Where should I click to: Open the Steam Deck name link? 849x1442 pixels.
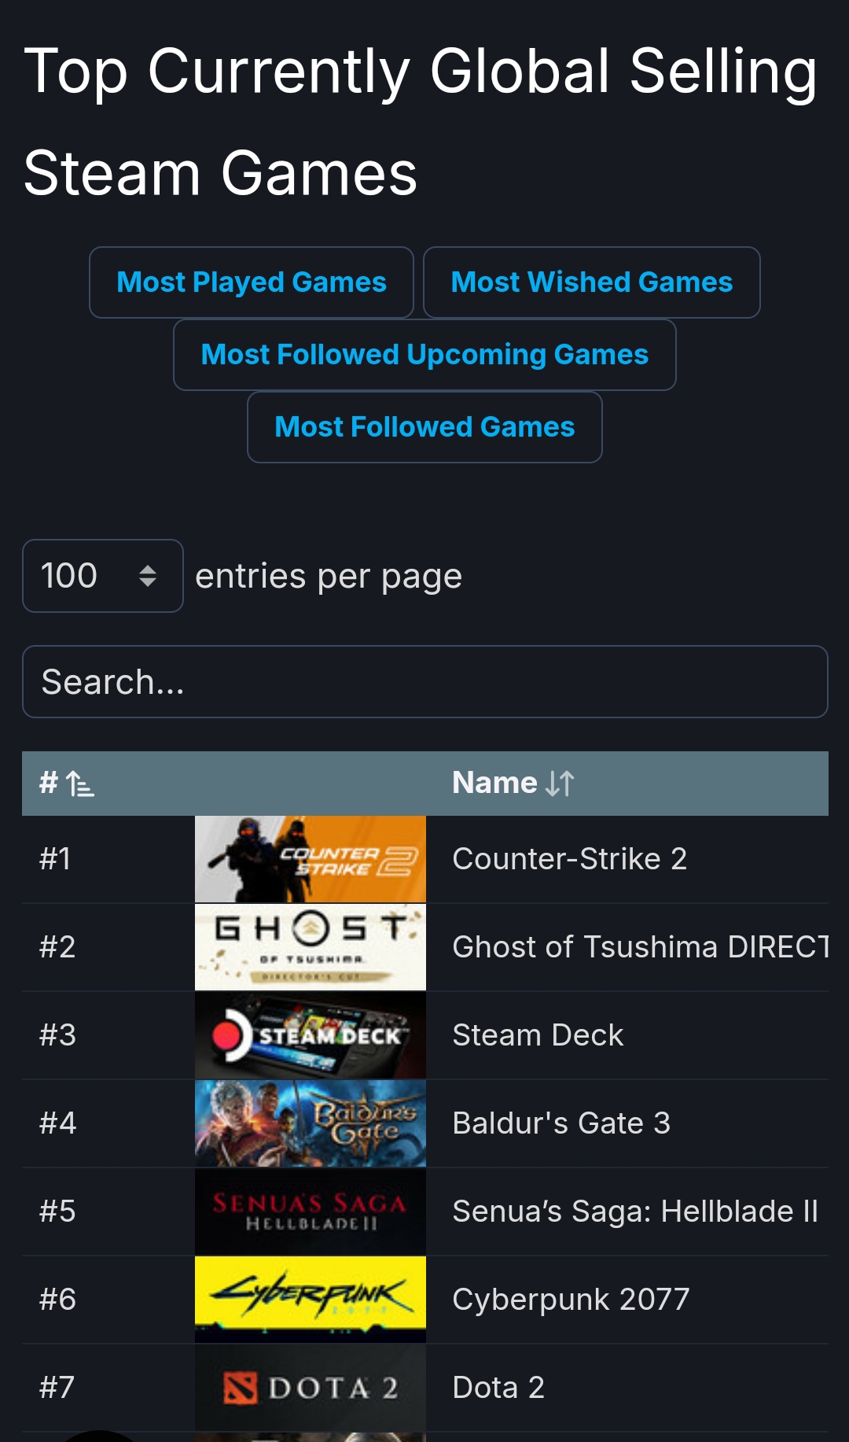tap(538, 1035)
